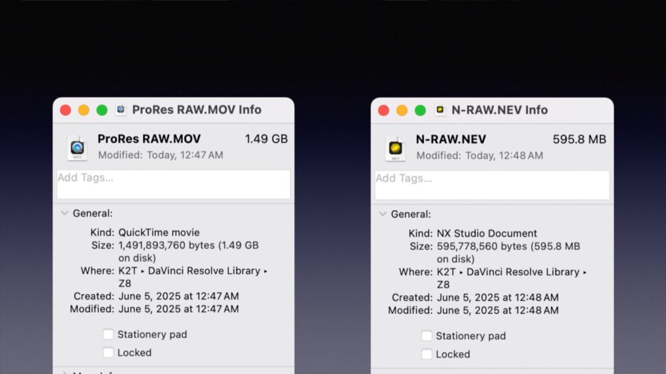Click the 1.49 GB size value
This screenshot has height=374, width=666.
[x=266, y=139]
